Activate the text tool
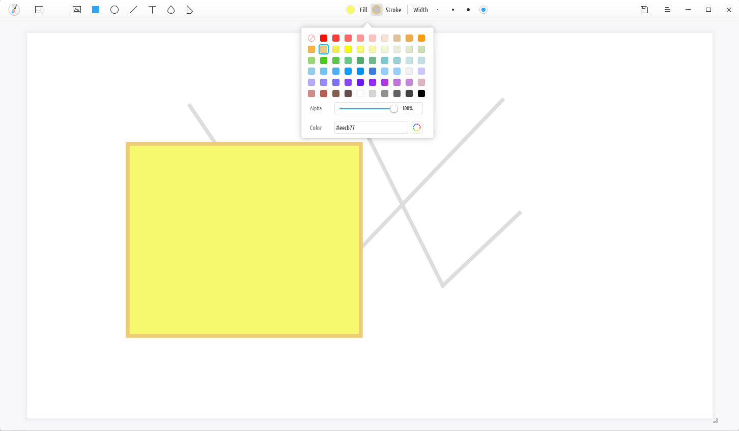The image size is (739, 431). 152,10
